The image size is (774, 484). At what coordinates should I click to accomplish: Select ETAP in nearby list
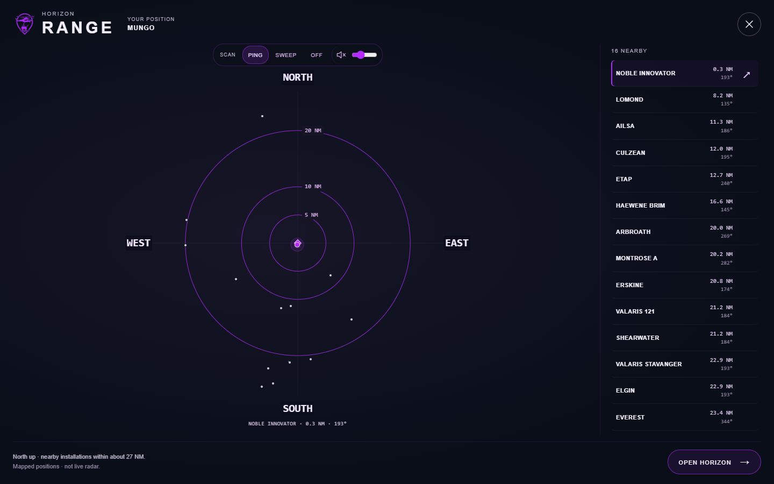685,179
